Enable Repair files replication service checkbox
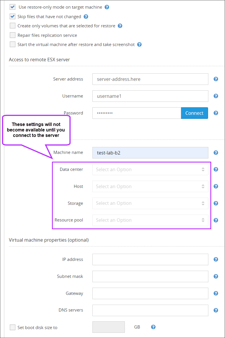 click(x=13, y=35)
